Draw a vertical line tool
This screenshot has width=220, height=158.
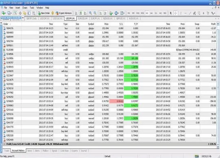181,13
